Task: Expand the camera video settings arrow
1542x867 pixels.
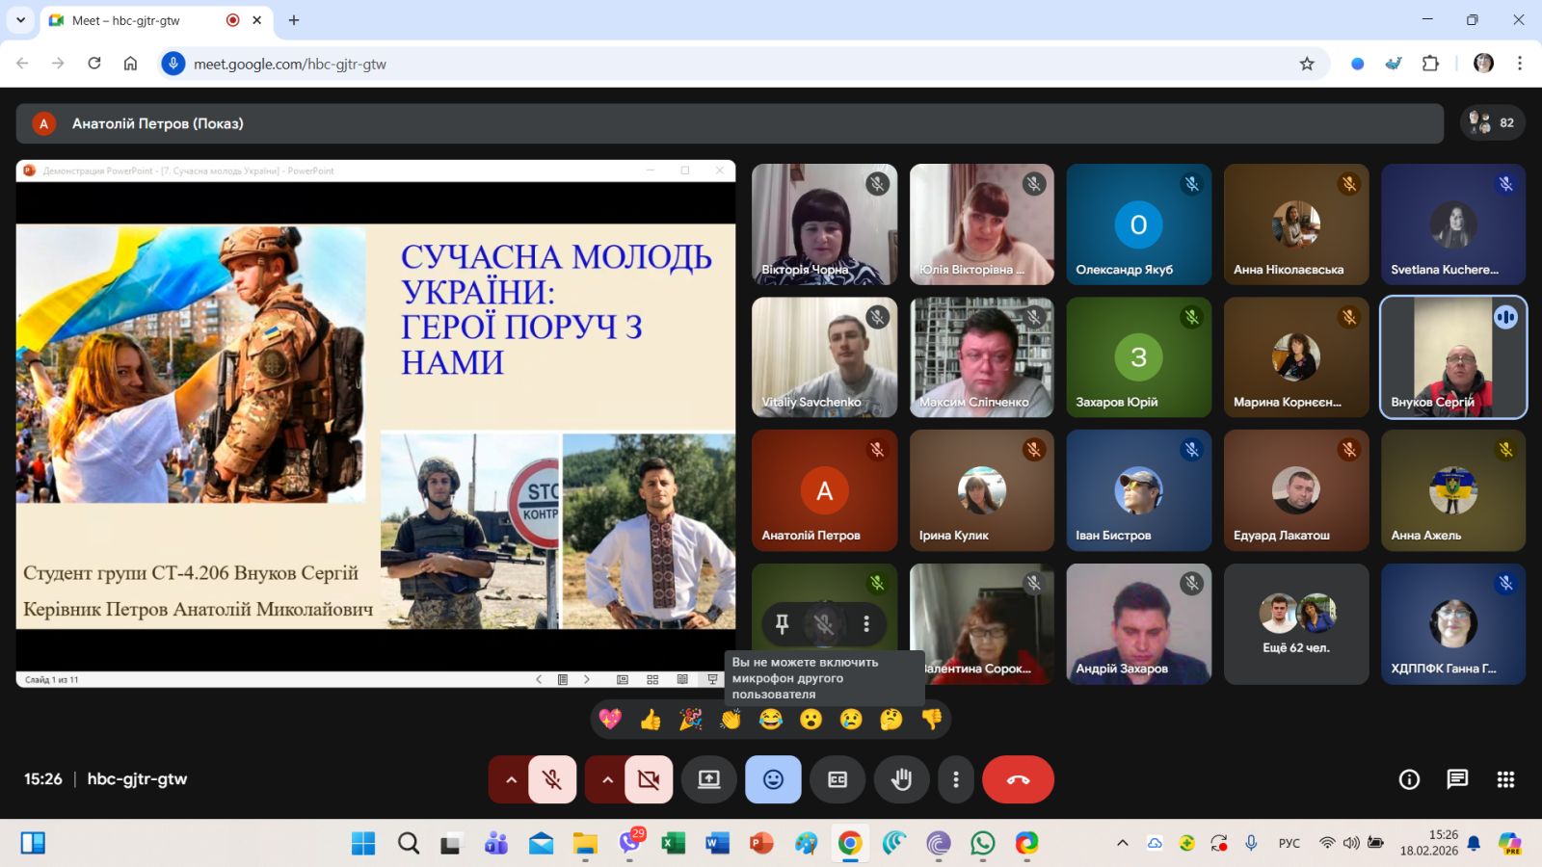Action: (607, 779)
